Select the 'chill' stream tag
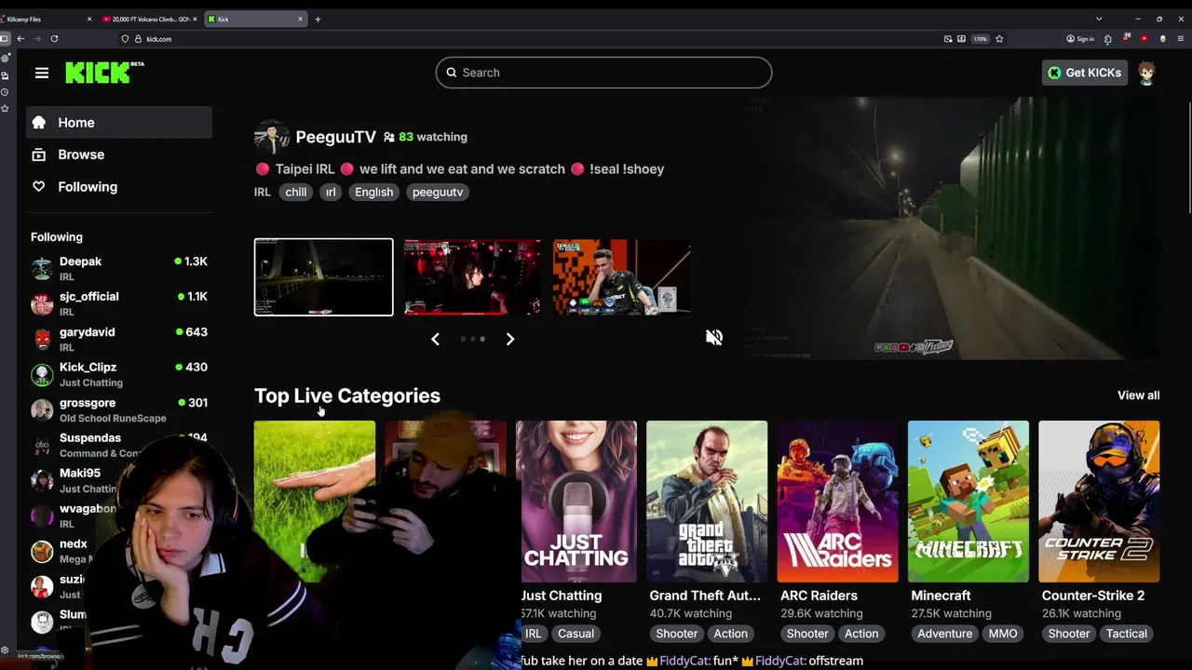Image resolution: width=1192 pixels, height=670 pixels. 296,192
